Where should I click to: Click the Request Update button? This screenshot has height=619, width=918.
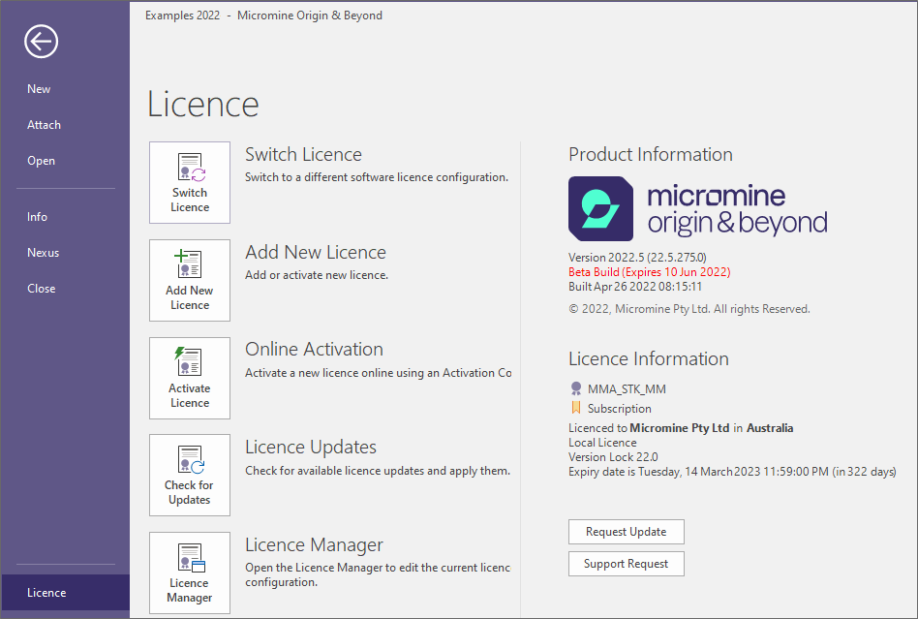[626, 532]
